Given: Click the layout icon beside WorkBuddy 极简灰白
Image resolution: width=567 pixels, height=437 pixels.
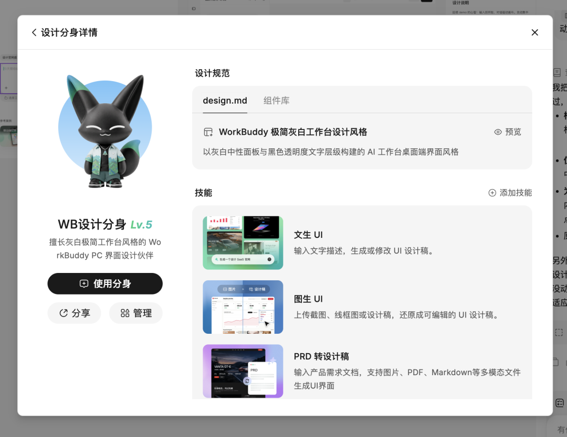Looking at the screenshot, I should pos(208,132).
